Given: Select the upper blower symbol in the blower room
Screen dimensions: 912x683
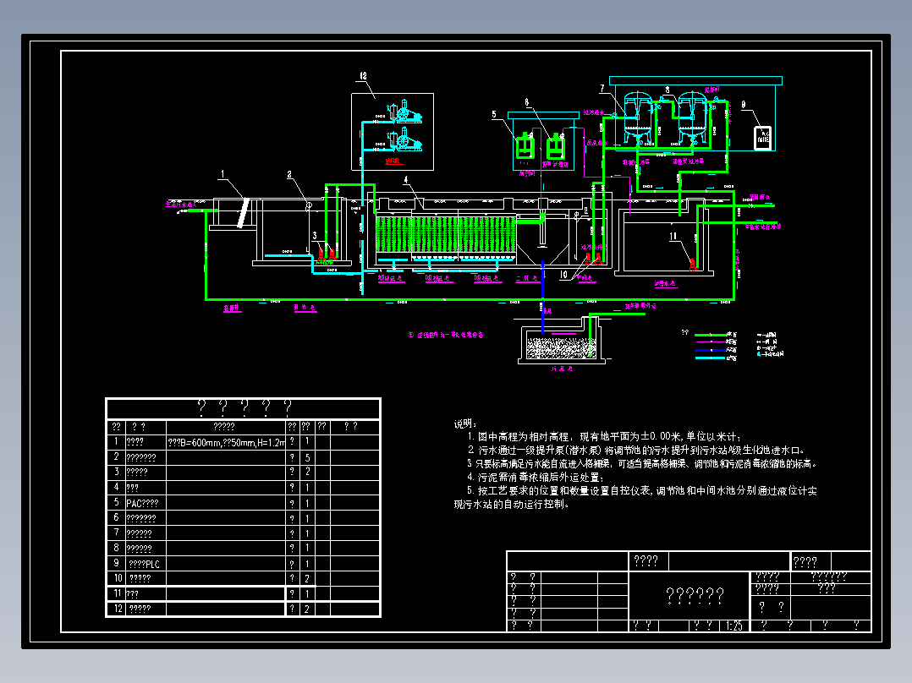Looking at the screenshot, I should (x=404, y=112).
